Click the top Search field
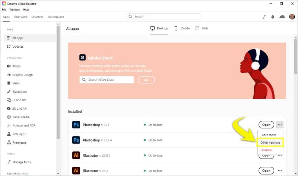 [x=163, y=17]
